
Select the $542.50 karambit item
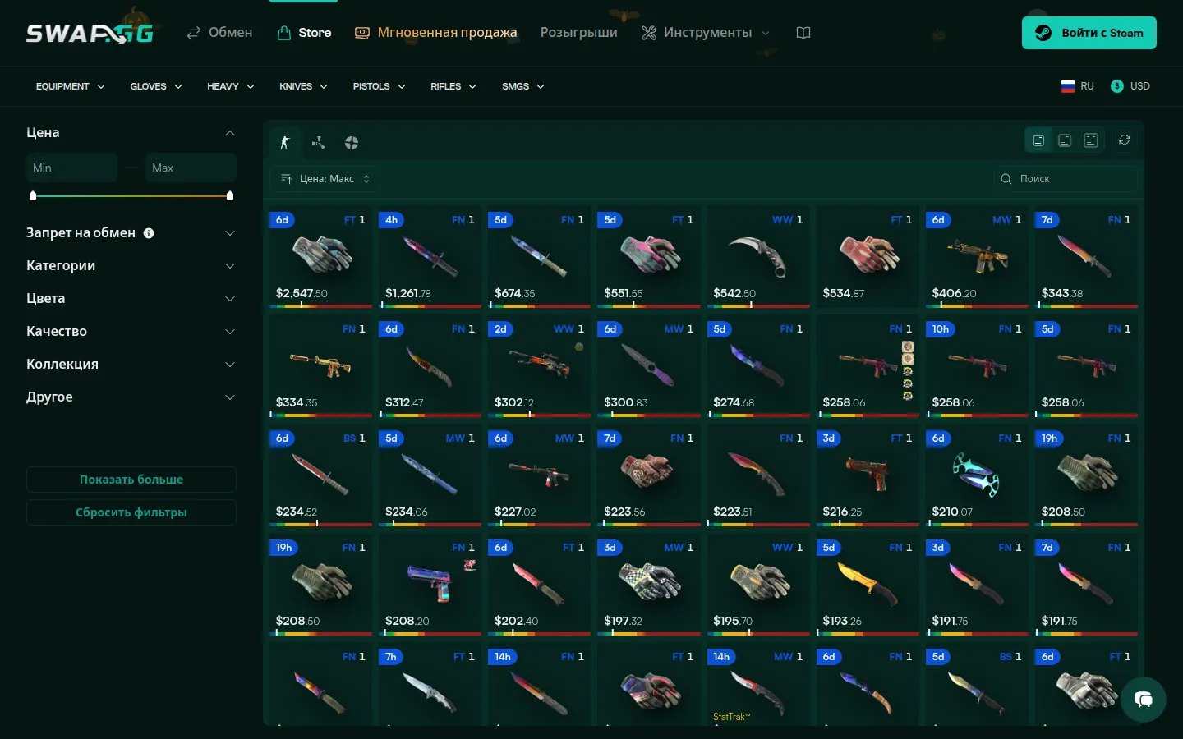point(758,258)
